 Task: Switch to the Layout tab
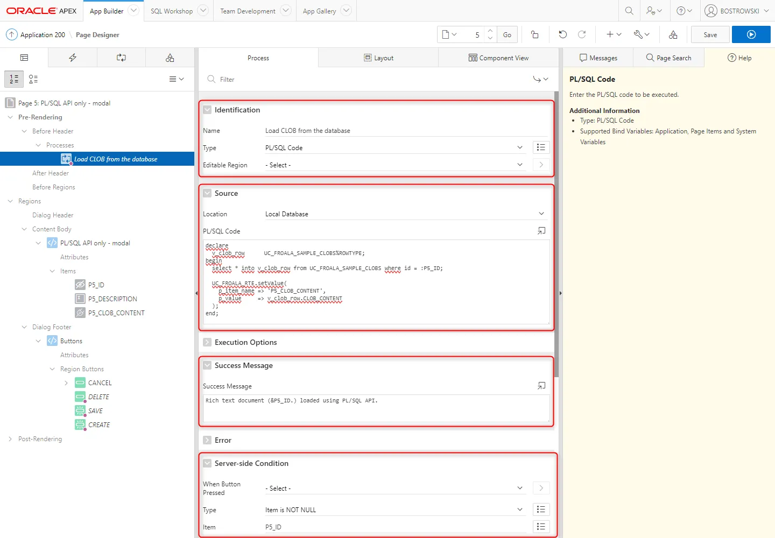(378, 58)
